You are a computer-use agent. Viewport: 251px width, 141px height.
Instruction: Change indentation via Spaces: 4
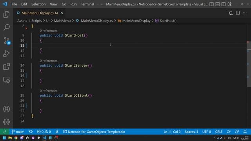(x=191, y=132)
